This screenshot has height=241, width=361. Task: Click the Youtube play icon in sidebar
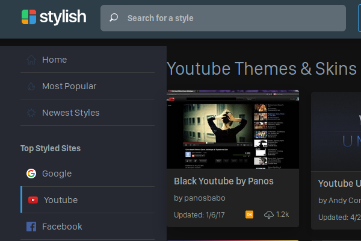pos(33,200)
